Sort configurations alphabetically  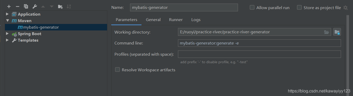click(x=69, y=7)
